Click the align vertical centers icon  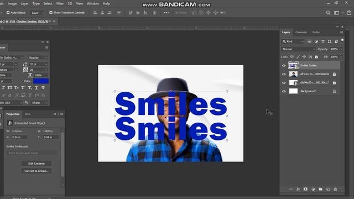coord(138,13)
